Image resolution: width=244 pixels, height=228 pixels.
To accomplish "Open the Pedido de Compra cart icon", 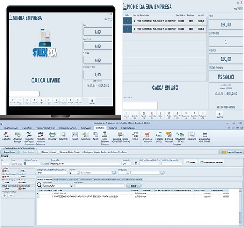I will point(148,137).
